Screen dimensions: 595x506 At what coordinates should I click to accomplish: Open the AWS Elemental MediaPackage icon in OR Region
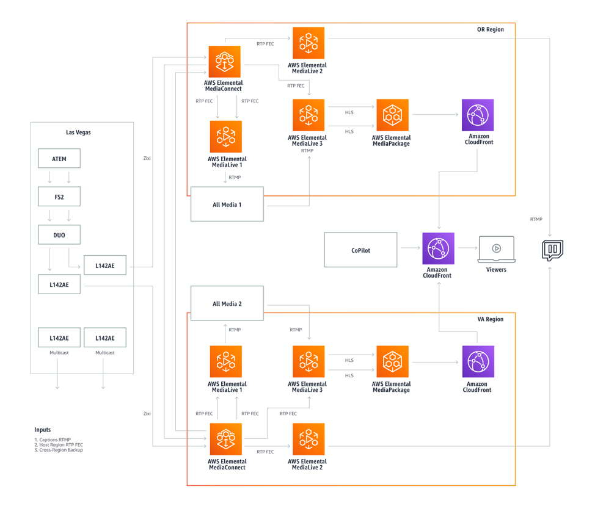point(392,115)
